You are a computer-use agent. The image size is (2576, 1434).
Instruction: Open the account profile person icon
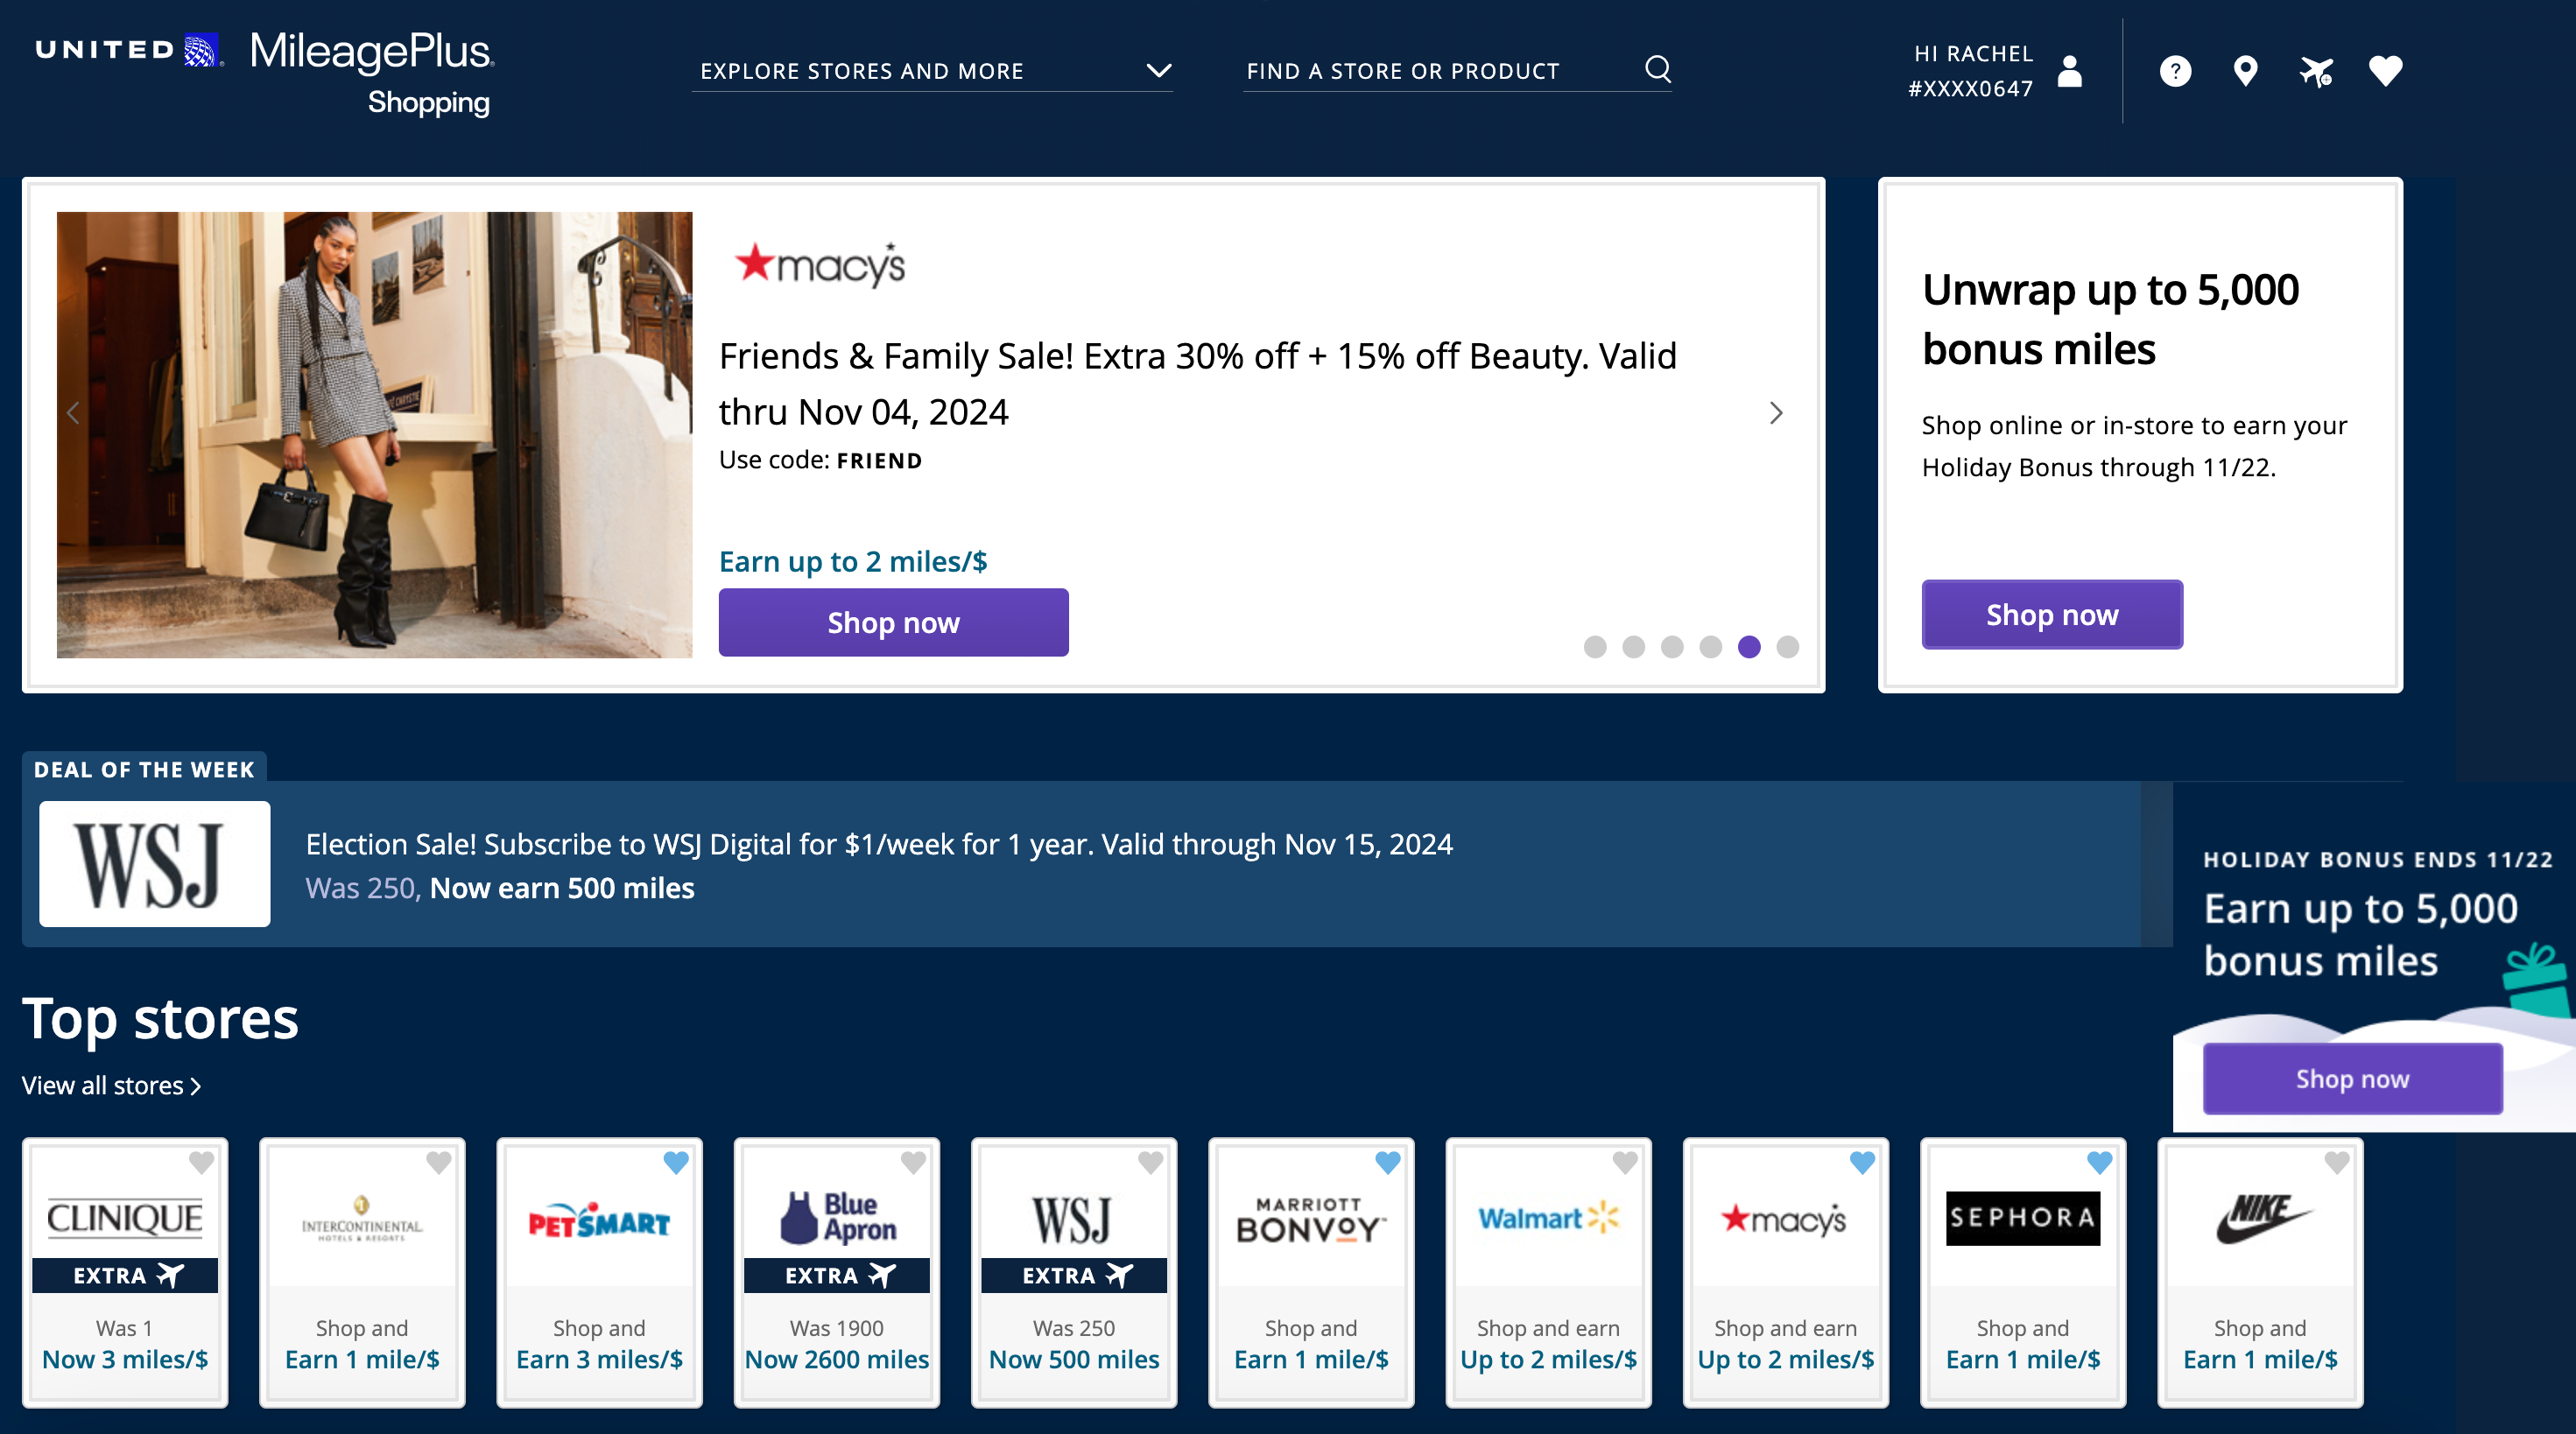[x=2069, y=71]
